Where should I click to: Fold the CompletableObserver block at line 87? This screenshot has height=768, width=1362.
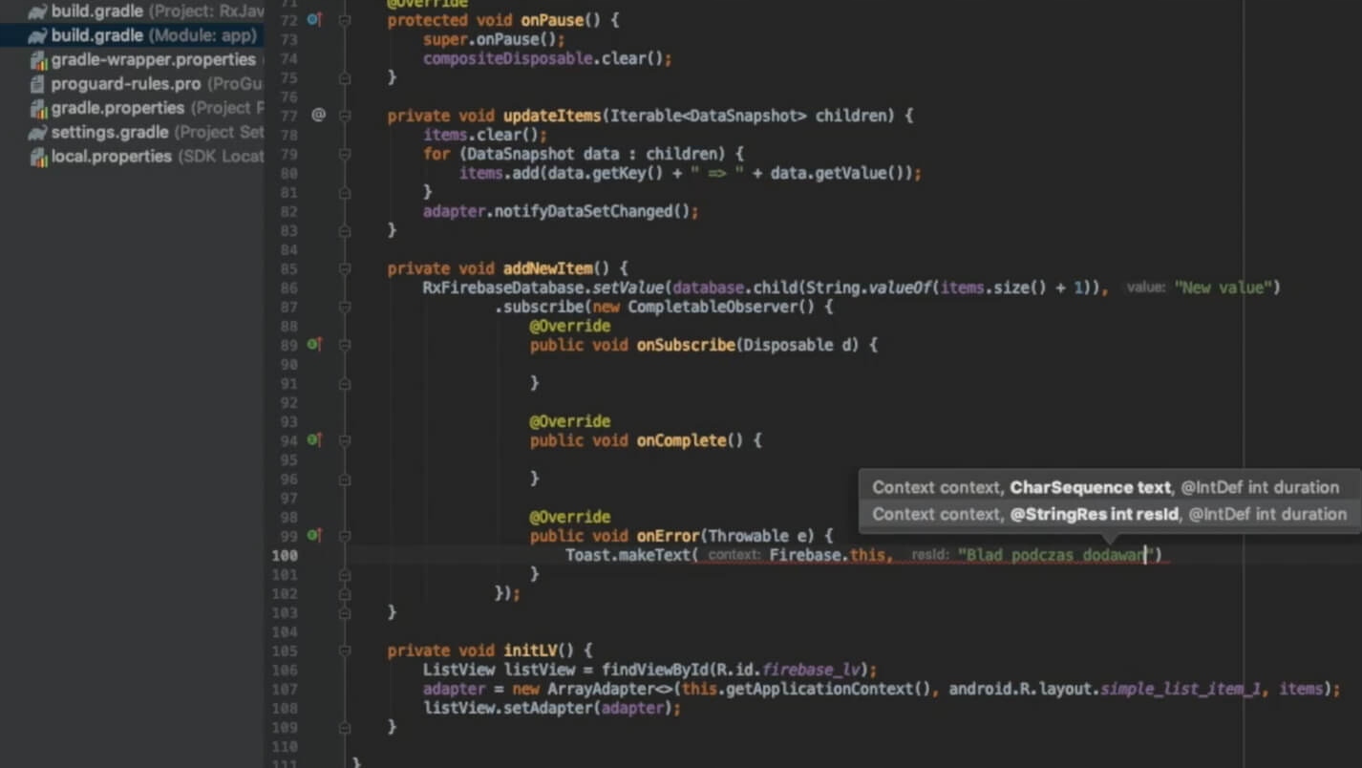coord(345,307)
